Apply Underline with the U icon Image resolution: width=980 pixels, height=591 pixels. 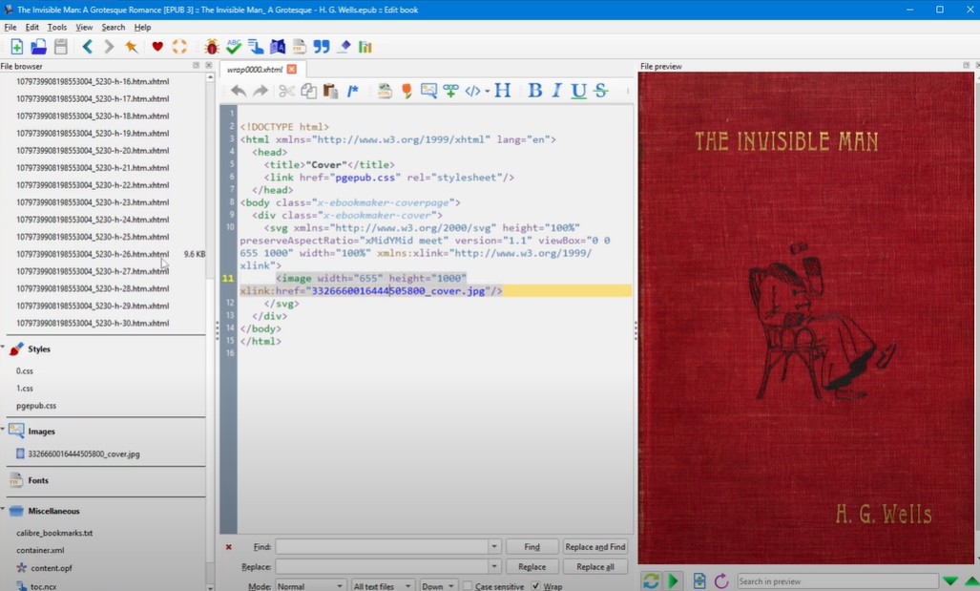click(x=579, y=92)
